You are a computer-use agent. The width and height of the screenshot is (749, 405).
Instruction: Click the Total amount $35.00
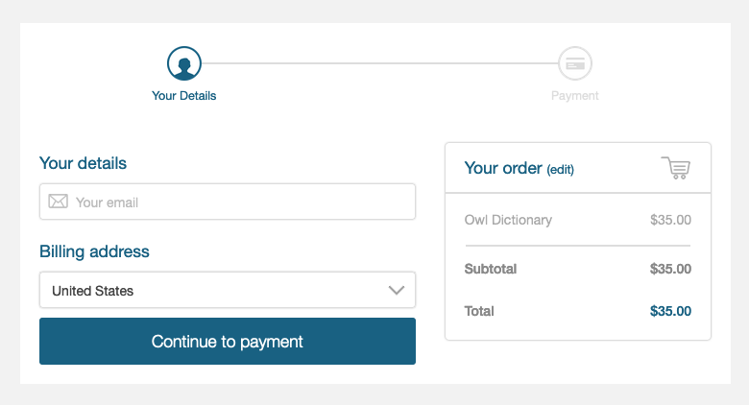tap(670, 311)
